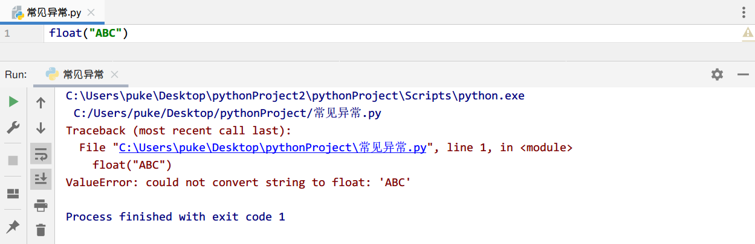Jump down the stack trace with the down arrow
Viewport: 755px width, 244px height.
41,128
